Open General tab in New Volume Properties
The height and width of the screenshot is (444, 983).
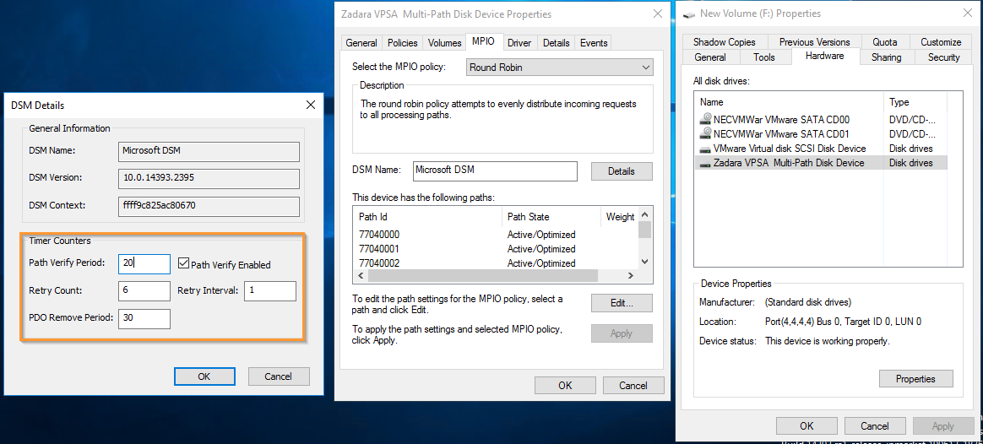710,57
